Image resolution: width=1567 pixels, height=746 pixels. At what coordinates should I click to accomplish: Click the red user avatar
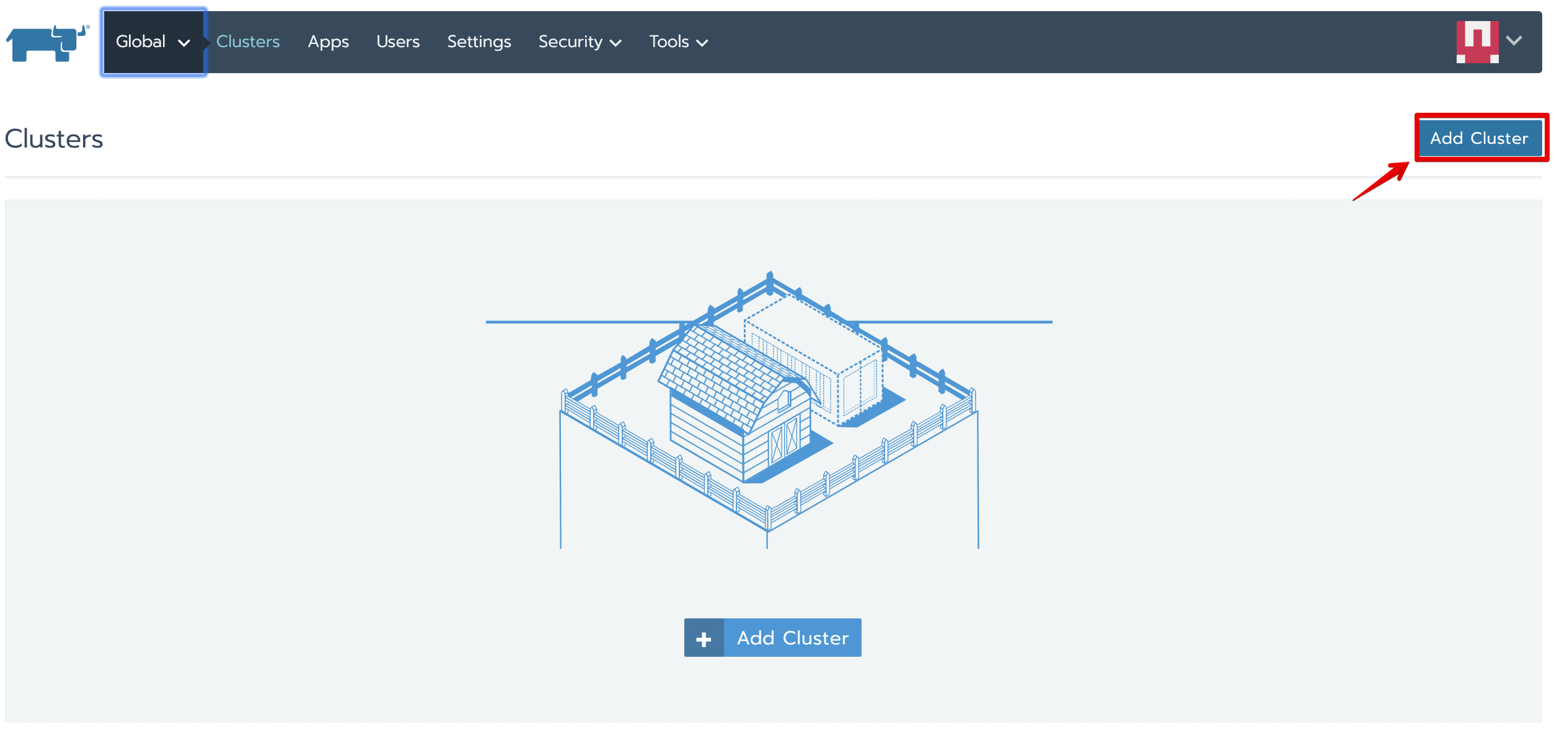tap(1477, 42)
